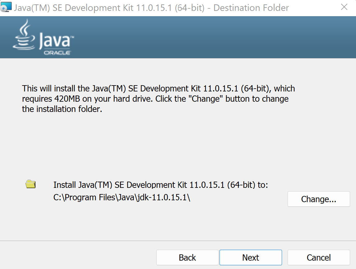Click the window title text
This screenshot has width=356, height=269.
coord(109,8)
